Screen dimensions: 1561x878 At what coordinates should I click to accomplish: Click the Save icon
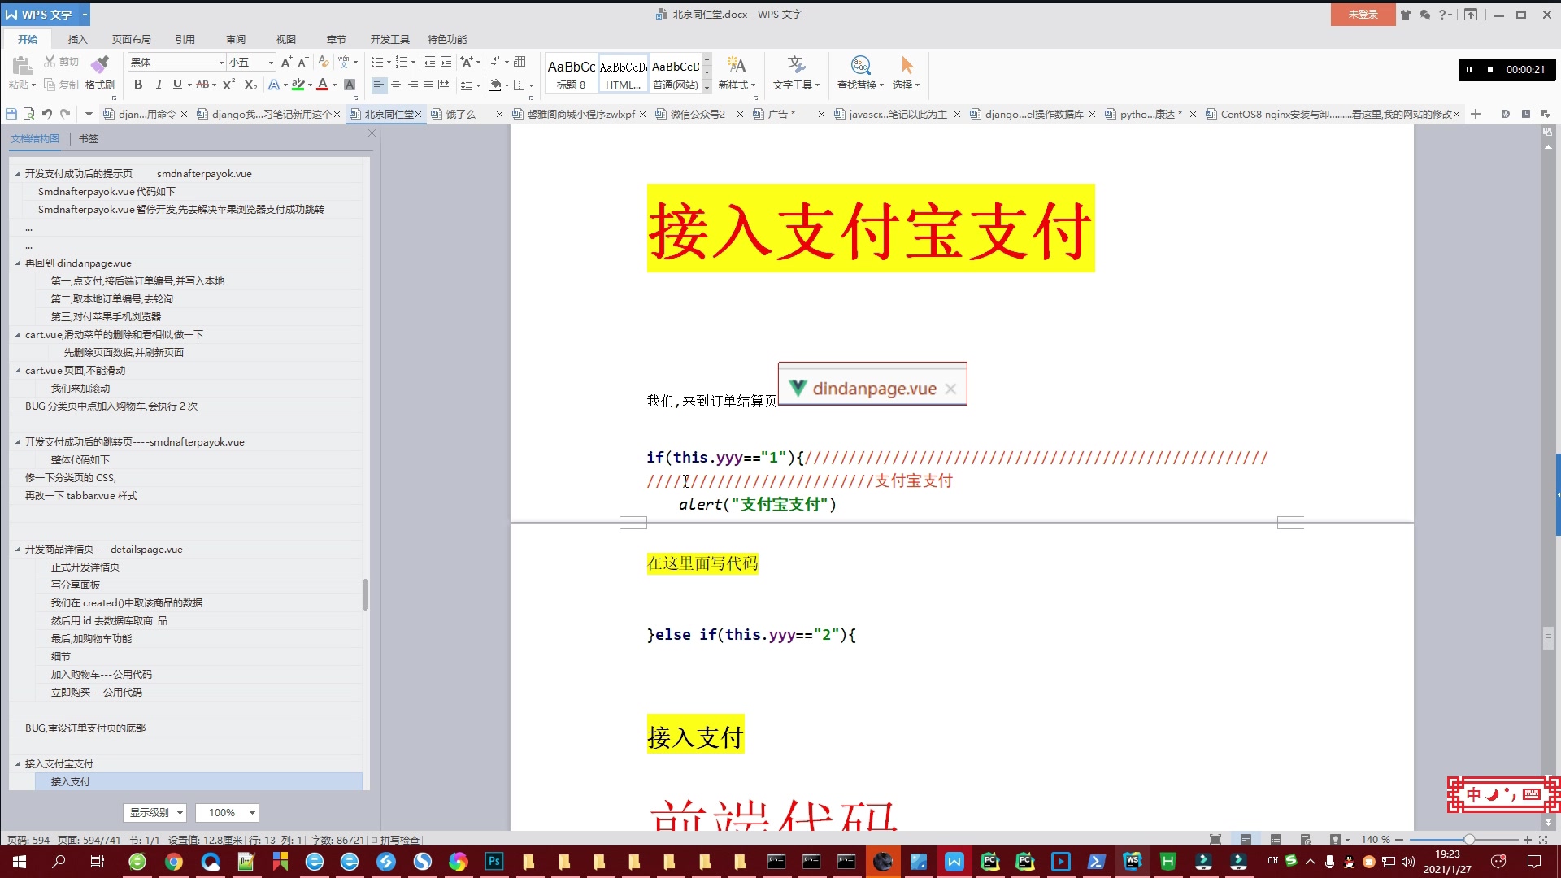pos(11,114)
